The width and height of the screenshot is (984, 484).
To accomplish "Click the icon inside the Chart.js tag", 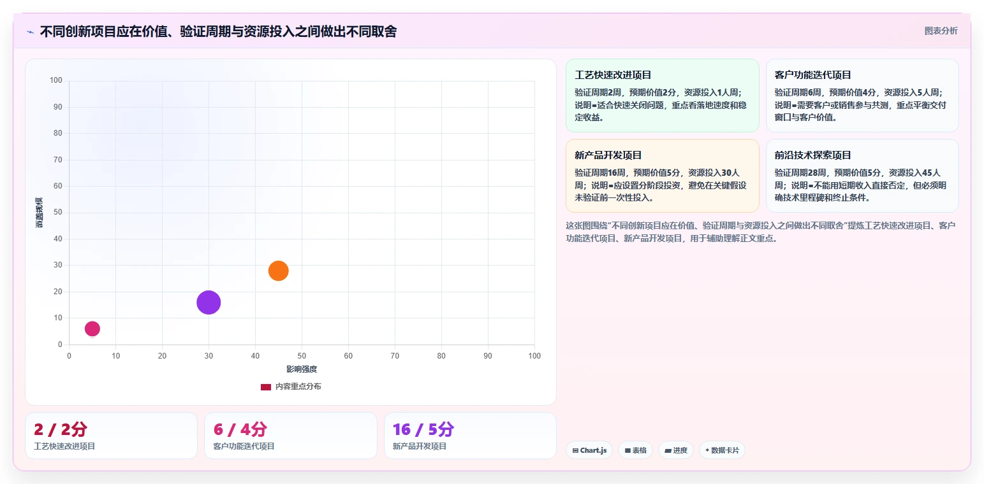I will pos(575,450).
